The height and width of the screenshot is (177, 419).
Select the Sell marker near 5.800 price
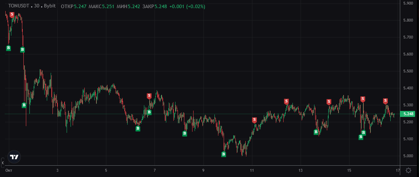(12, 15)
